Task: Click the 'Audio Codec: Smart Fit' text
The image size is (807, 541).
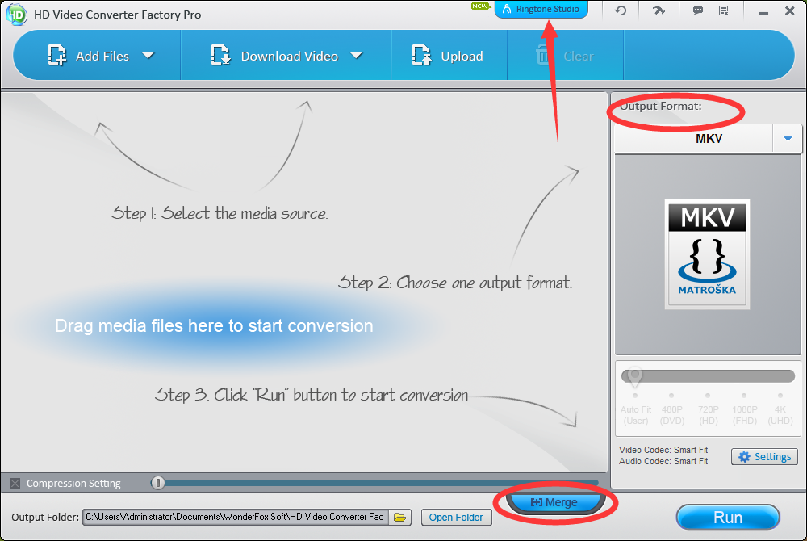Action: tap(663, 461)
